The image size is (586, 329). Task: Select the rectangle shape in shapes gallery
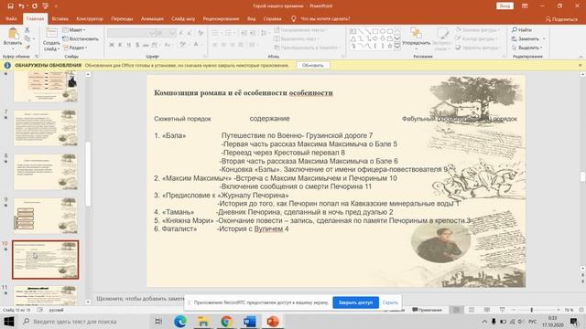click(375, 31)
